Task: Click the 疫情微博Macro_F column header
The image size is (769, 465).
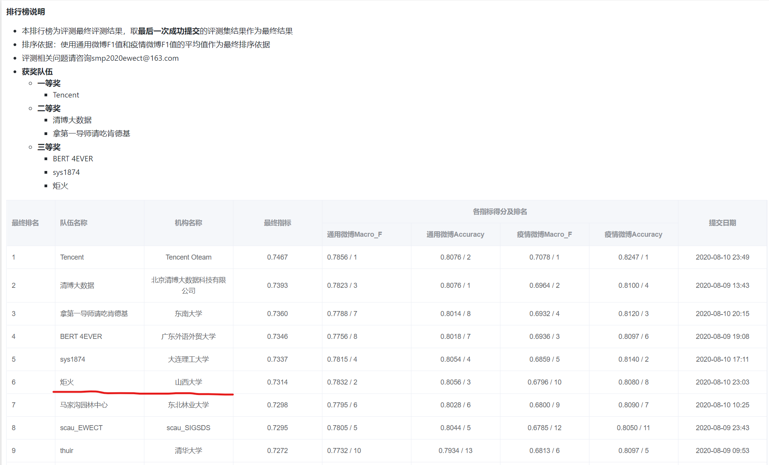Action: tap(544, 234)
